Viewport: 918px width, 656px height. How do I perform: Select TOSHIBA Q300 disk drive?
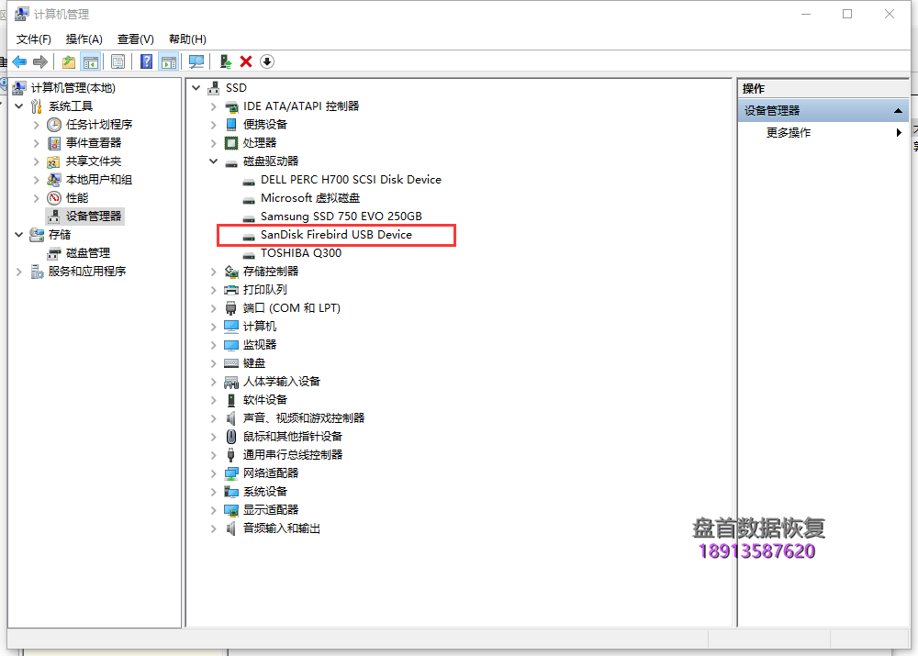301,253
